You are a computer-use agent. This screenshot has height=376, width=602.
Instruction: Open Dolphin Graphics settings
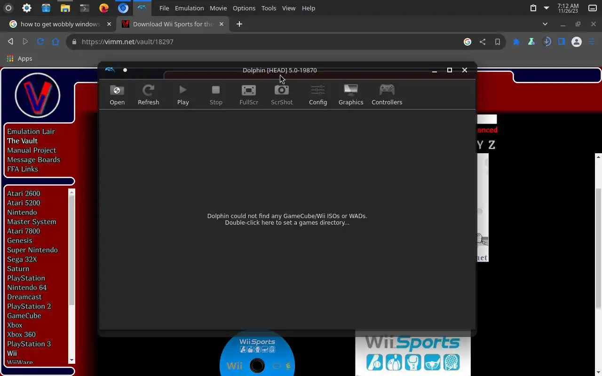point(351,94)
